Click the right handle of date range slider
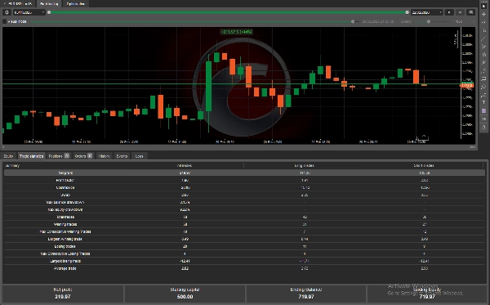 (x=407, y=12)
